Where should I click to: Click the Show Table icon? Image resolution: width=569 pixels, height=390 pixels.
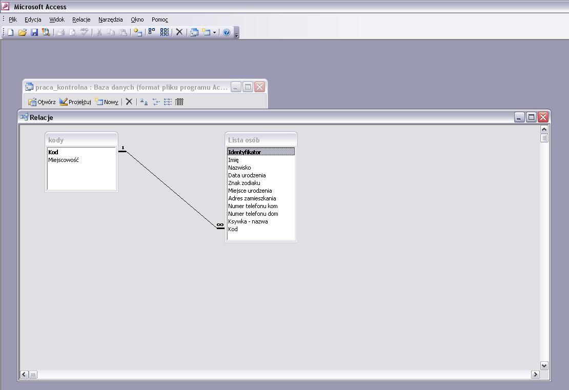pos(137,32)
